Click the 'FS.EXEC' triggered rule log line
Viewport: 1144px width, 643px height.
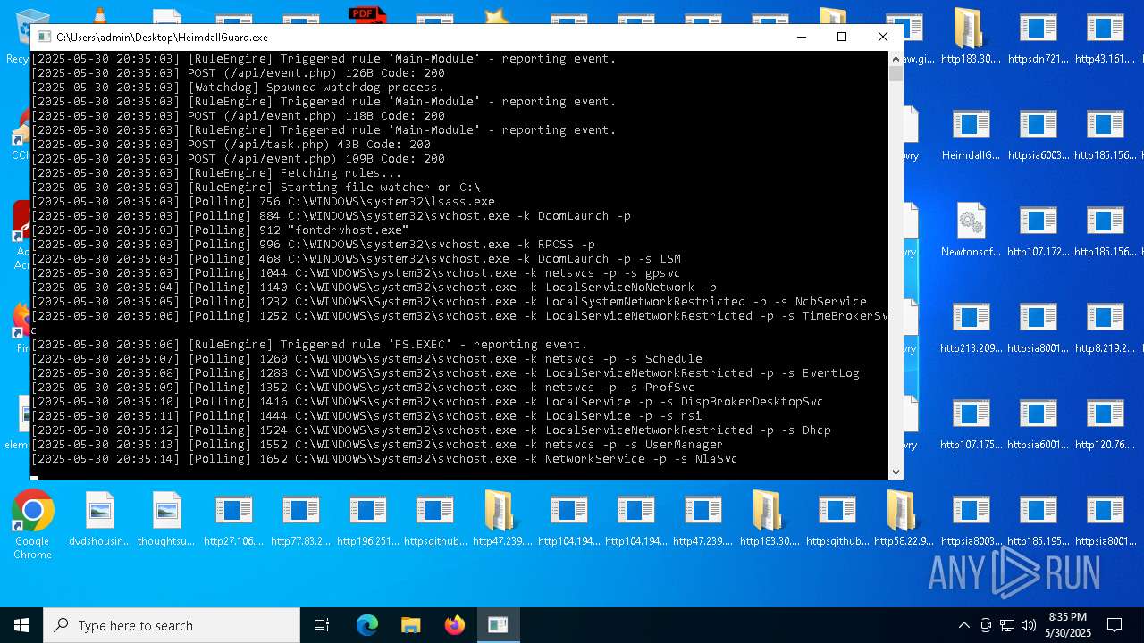(x=309, y=345)
